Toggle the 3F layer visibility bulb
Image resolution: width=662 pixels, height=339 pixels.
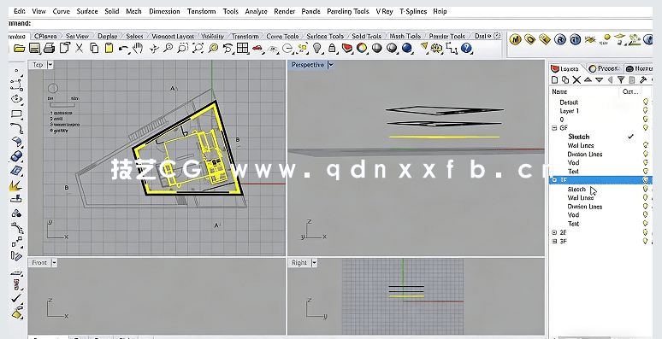pos(645,241)
